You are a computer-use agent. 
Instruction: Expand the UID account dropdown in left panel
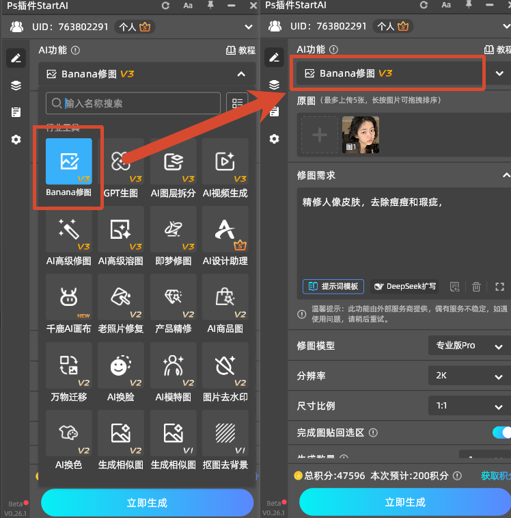click(249, 27)
